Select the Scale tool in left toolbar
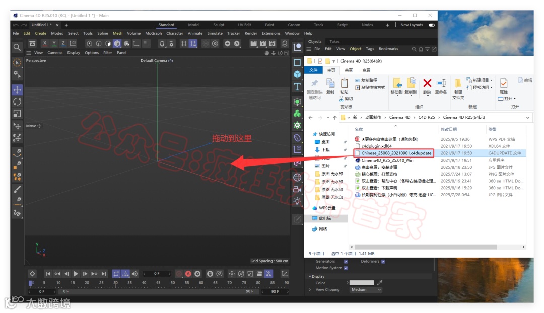 [17, 114]
